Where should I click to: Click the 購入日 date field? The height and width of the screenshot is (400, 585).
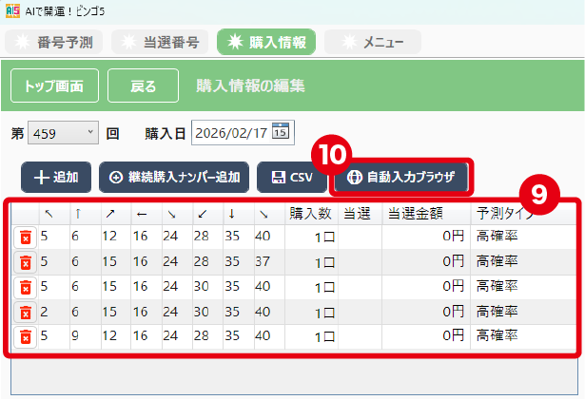pyautogui.click(x=243, y=133)
